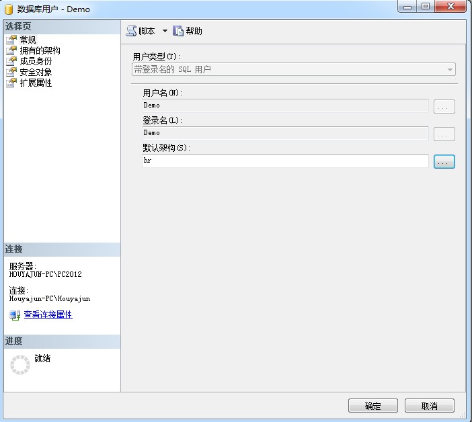The width and height of the screenshot is (472, 422).
Task: Click the connection properties icon
Action: coord(15,314)
